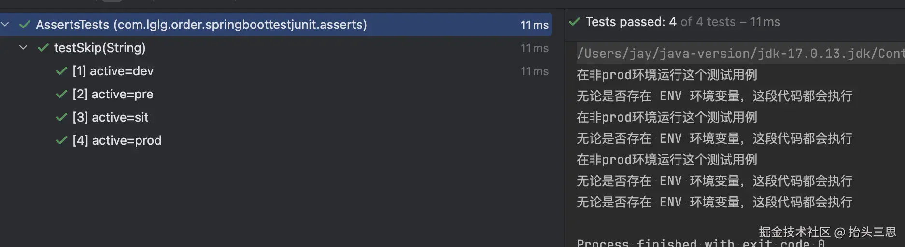Click the JDK path in console output
Screen dimensions: 905x247
(x=739, y=53)
